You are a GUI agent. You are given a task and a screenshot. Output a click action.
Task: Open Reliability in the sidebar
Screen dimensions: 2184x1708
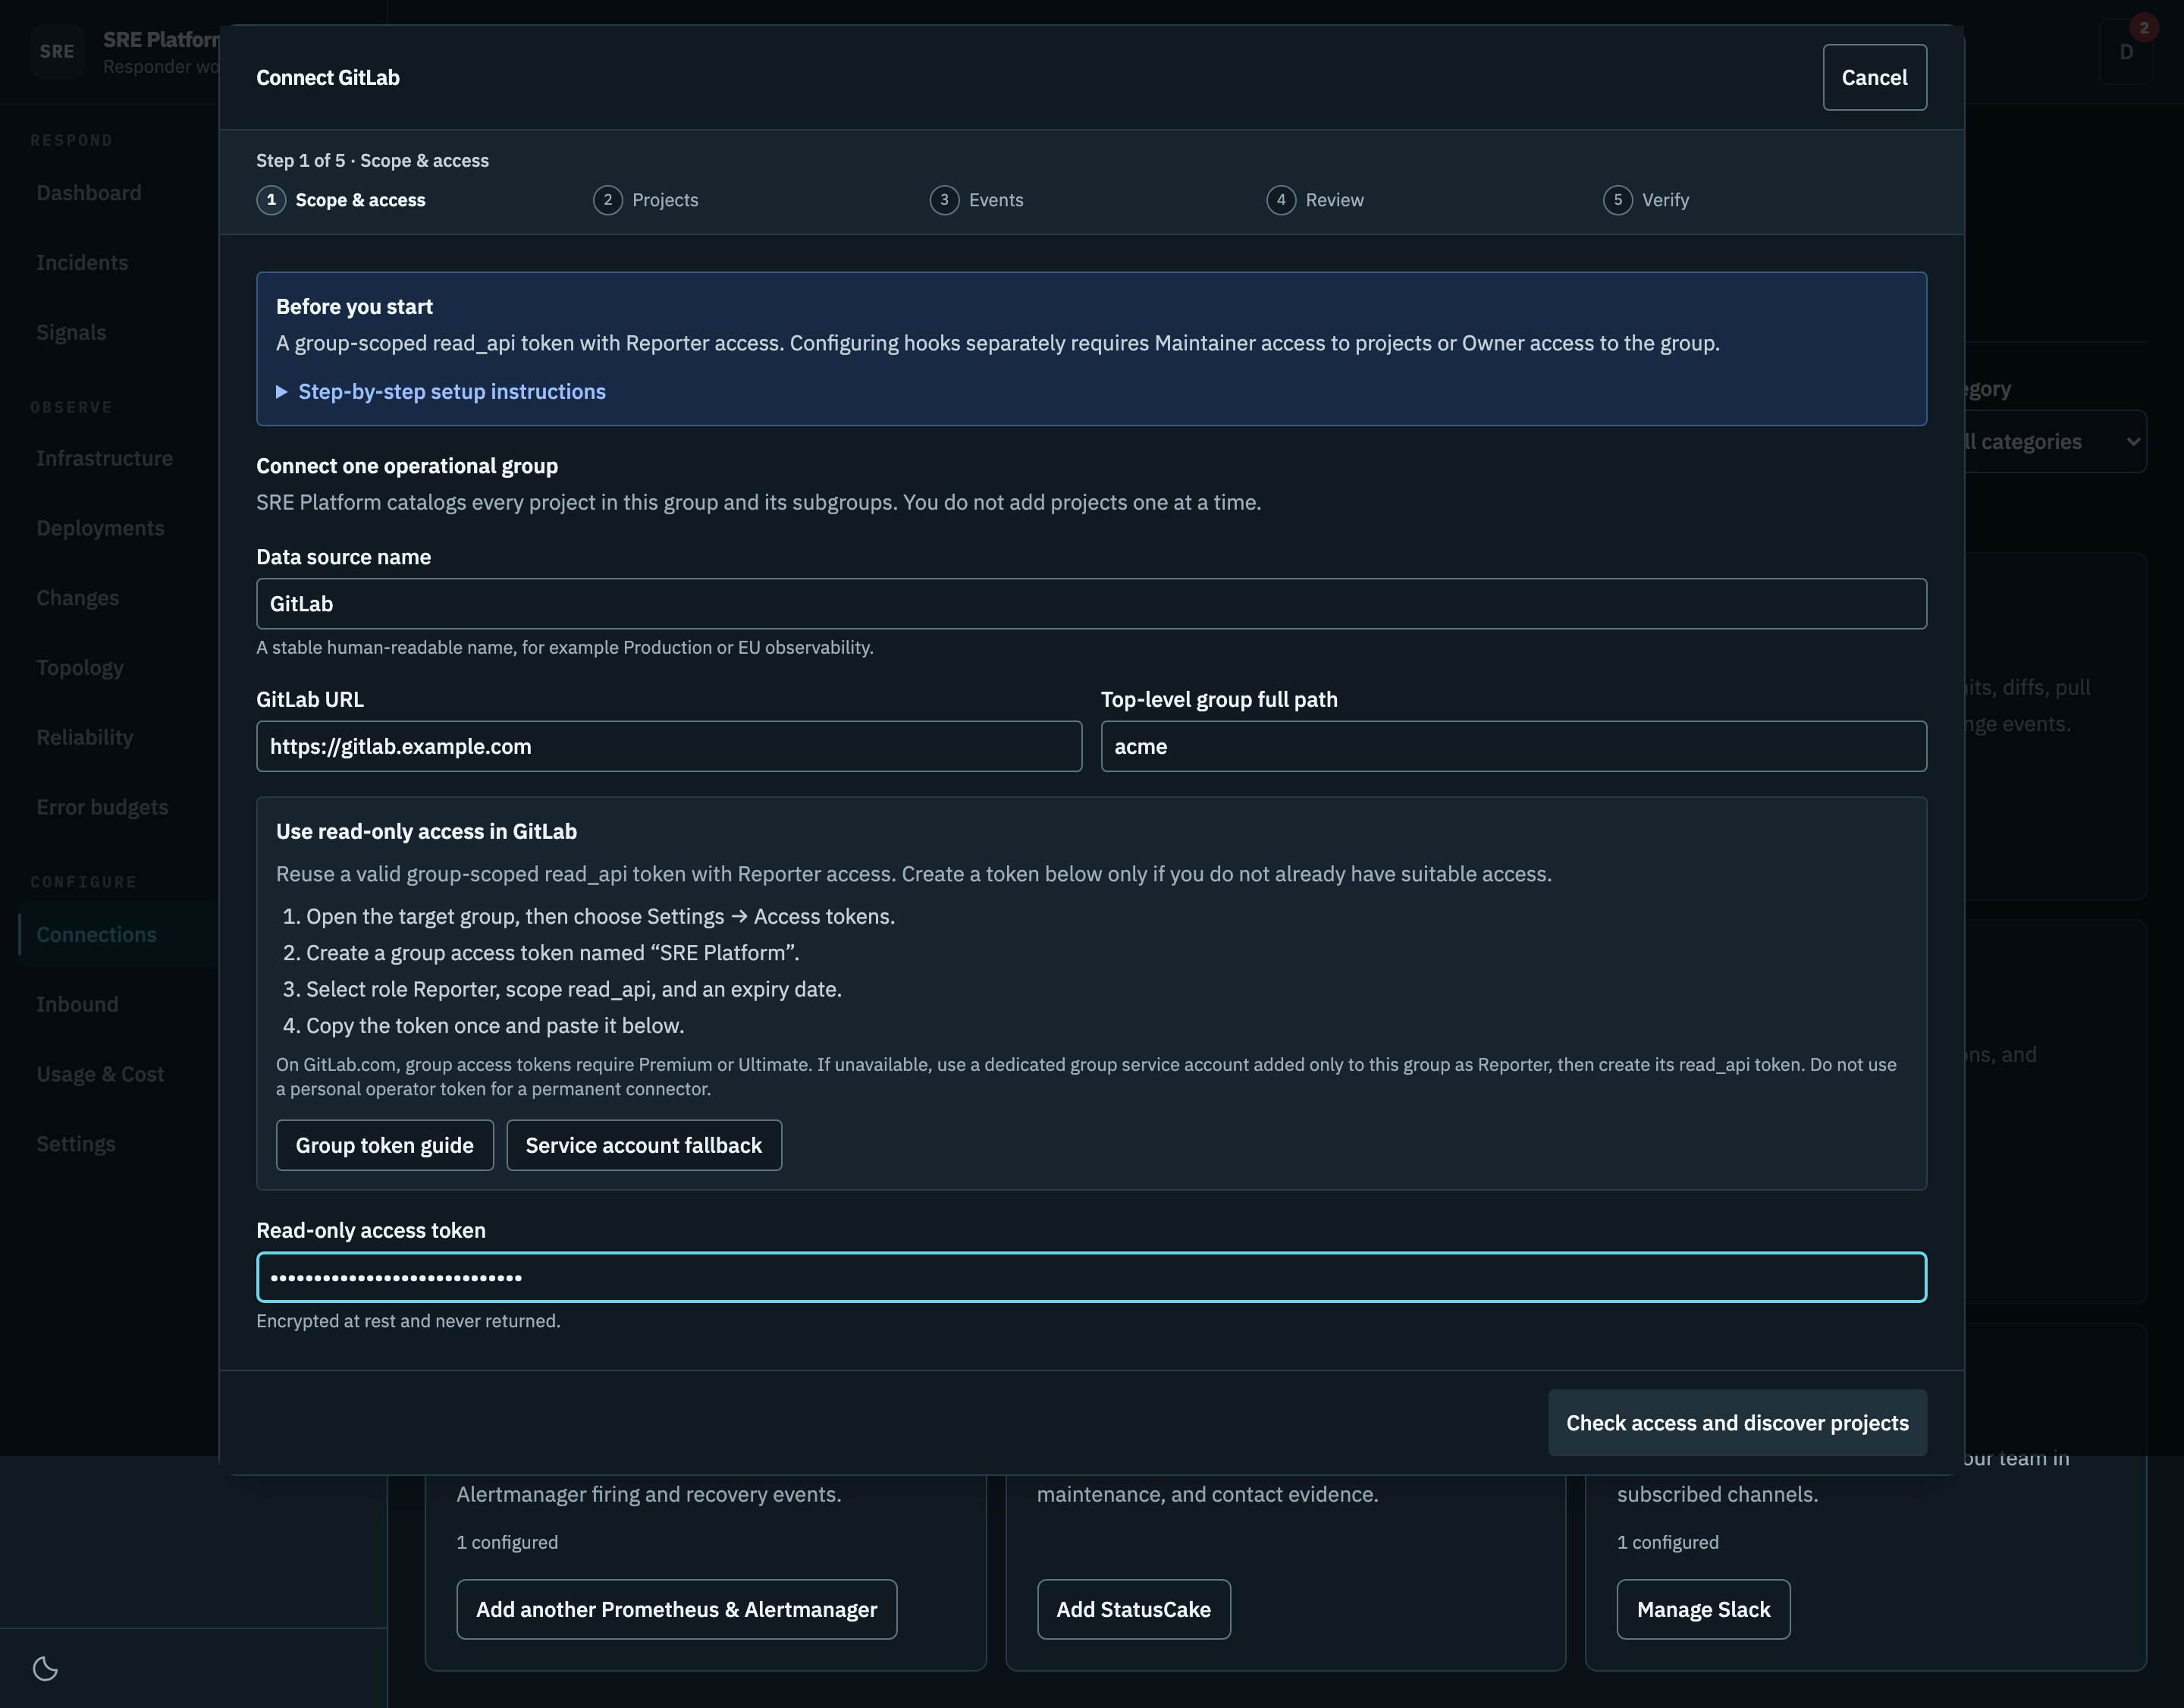(x=85, y=738)
